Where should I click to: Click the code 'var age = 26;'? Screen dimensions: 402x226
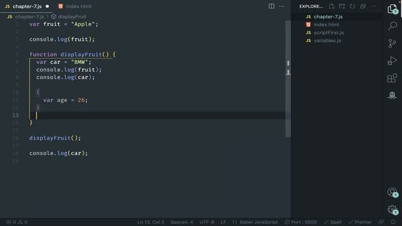pyautogui.click(x=65, y=100)
